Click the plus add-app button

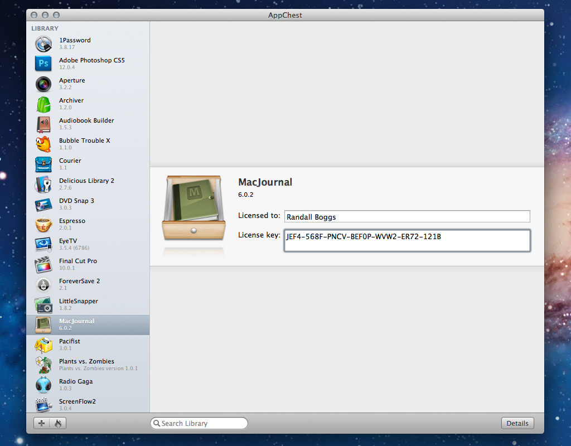pyautogui.click(x=41, y=423)
